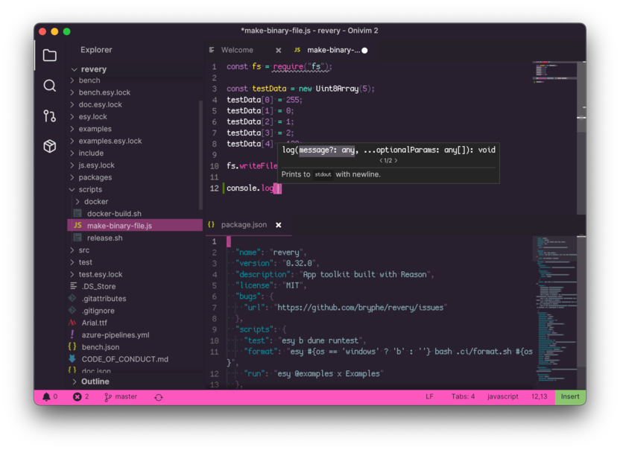
Task: Click the javascript language mode button
Action: pyautogui.click(x=502, y=397)
